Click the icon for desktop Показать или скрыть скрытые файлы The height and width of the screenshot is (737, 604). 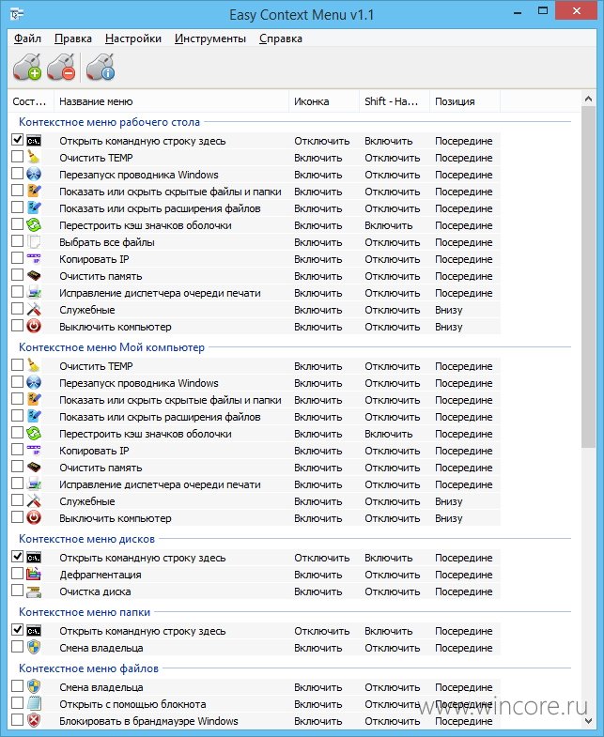pos(34,192)
